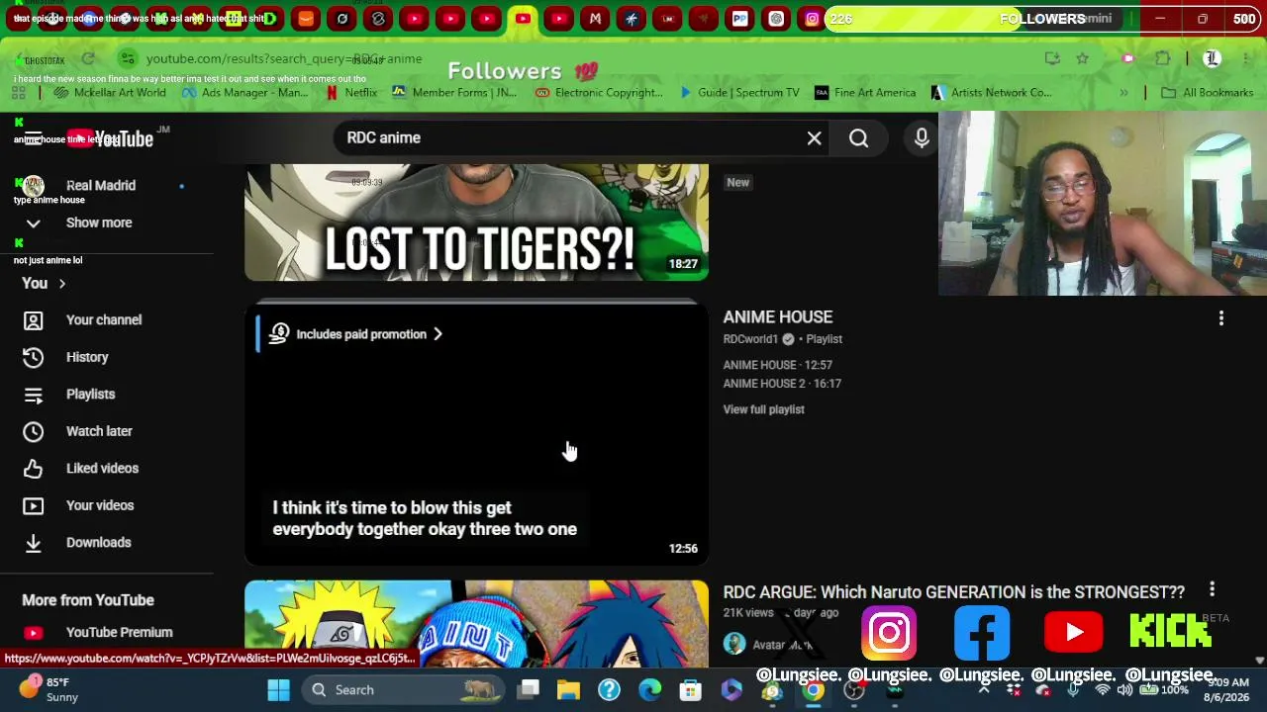Open the ANIME HOUSE playlist preview thumbnail
Image resolution: width=1267 pixels, height=712 pixels.
476,435
